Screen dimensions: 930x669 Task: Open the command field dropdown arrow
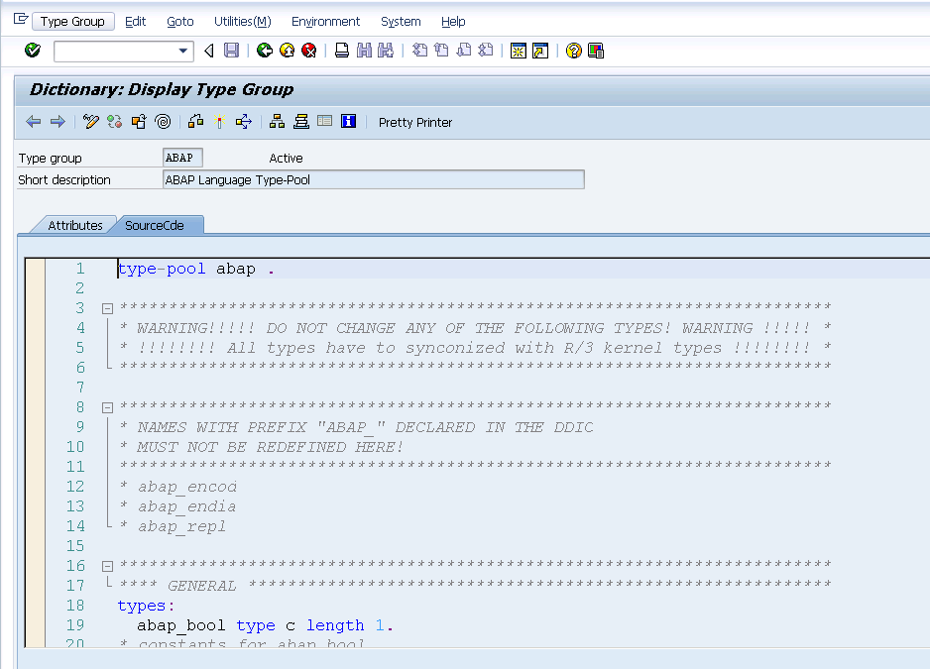click(182, 50)
